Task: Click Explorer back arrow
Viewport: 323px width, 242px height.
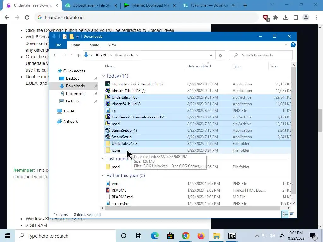Action: 55,55
